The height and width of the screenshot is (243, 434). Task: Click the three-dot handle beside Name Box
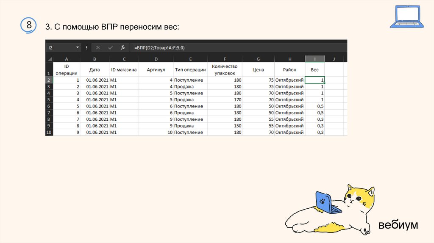click(86, 47)
